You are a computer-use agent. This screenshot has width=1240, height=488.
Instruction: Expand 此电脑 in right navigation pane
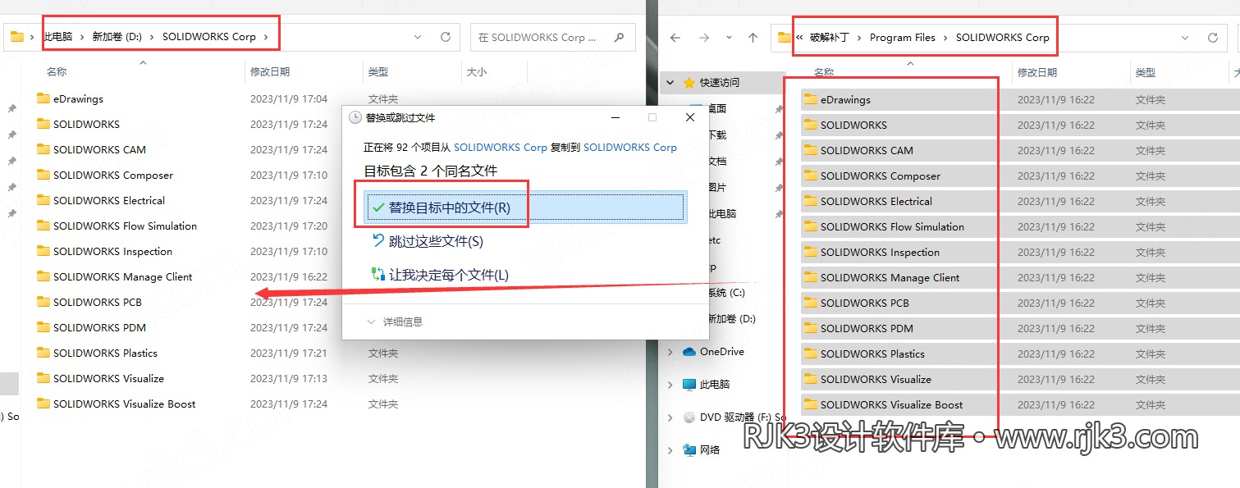tap(670, 385)
